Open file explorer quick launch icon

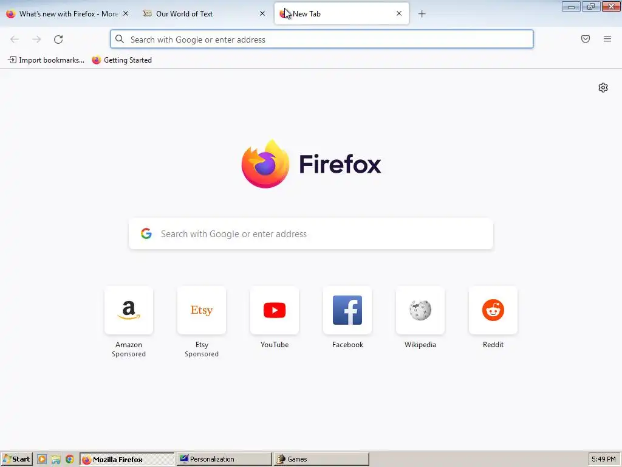click(x=55, y=460)
